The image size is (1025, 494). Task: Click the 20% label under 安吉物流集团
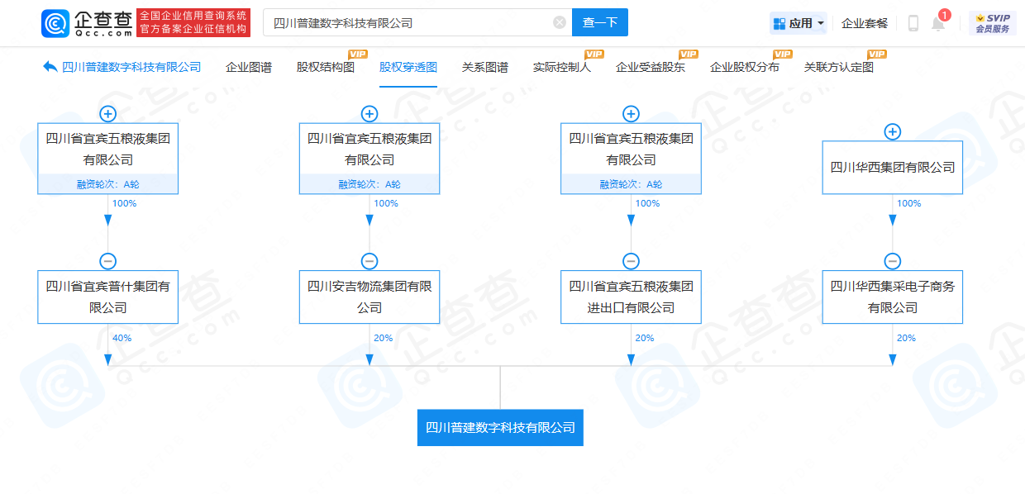tap(383, 338)
